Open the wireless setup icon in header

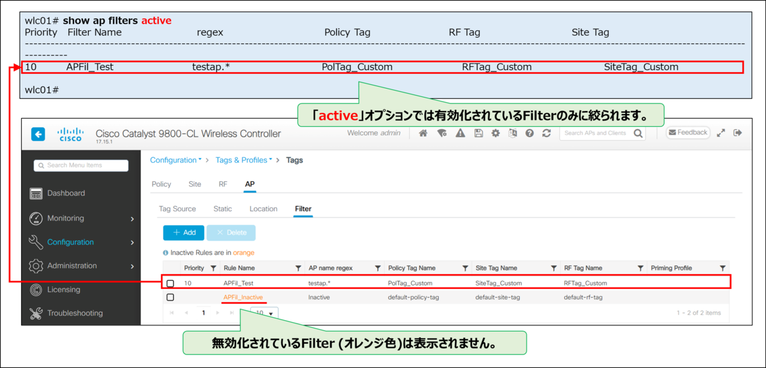tap(442, 132)
